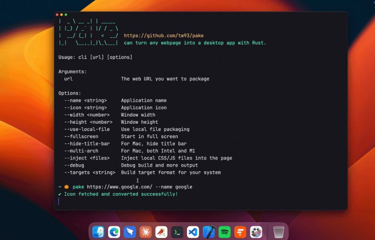Screen dimensions: 375x240
Task: Click the terminal cursor on the last line
Action: tap(58, 201)
